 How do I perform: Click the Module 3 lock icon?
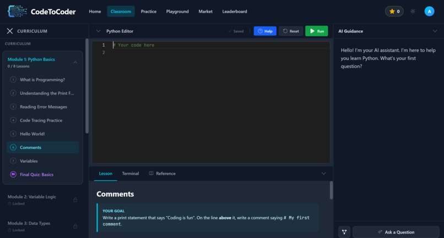click(75, 226)
